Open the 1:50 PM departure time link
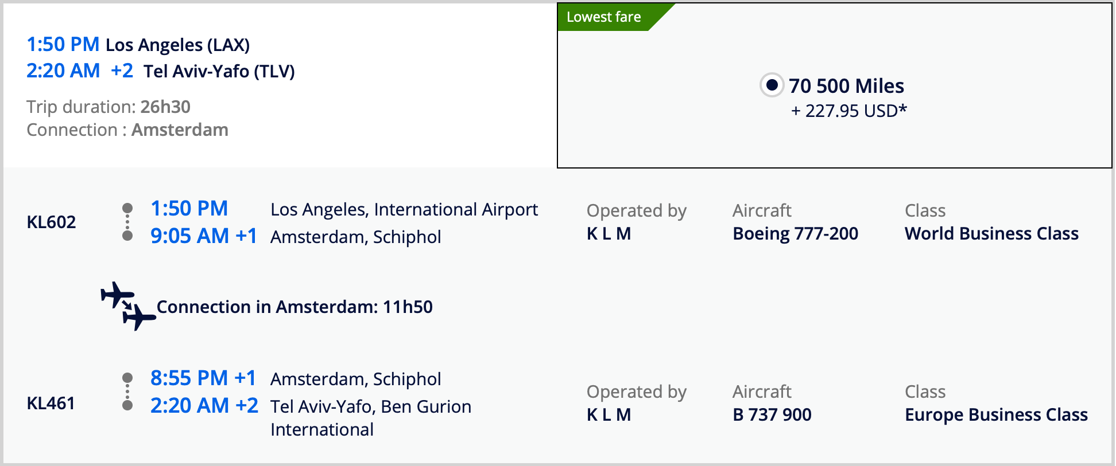The height and width of the screenshot is (466, 1116). point(62,44)
